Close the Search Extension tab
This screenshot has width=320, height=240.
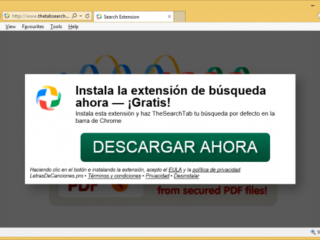[170, 17]
